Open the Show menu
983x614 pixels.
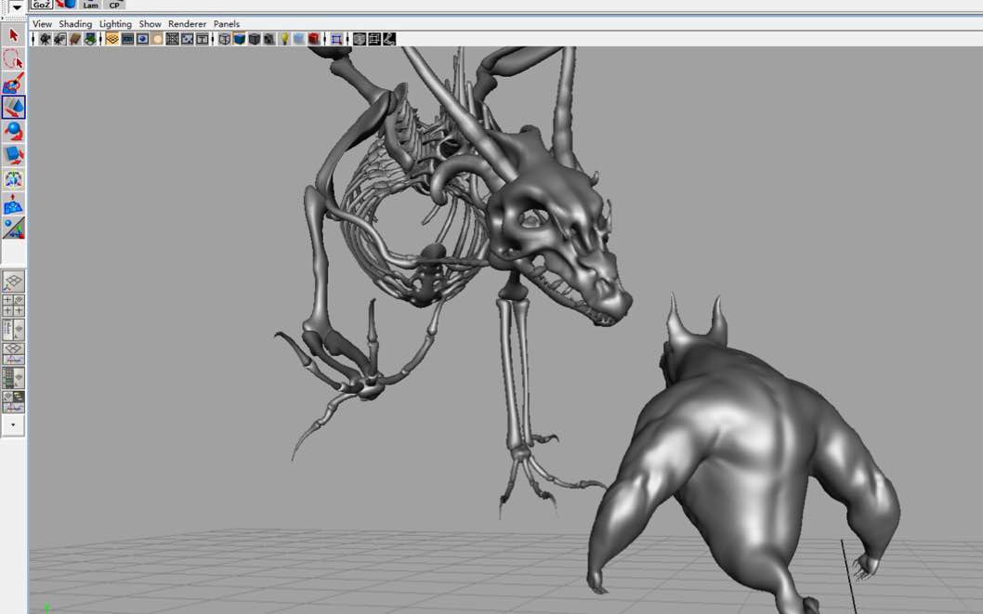click(150, 24)
